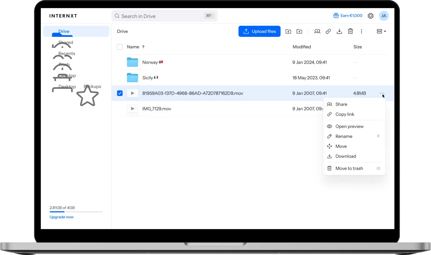Screen dimensions: 431x255
Task: Open settings gear icon
Action: click(x=370, y=16)
